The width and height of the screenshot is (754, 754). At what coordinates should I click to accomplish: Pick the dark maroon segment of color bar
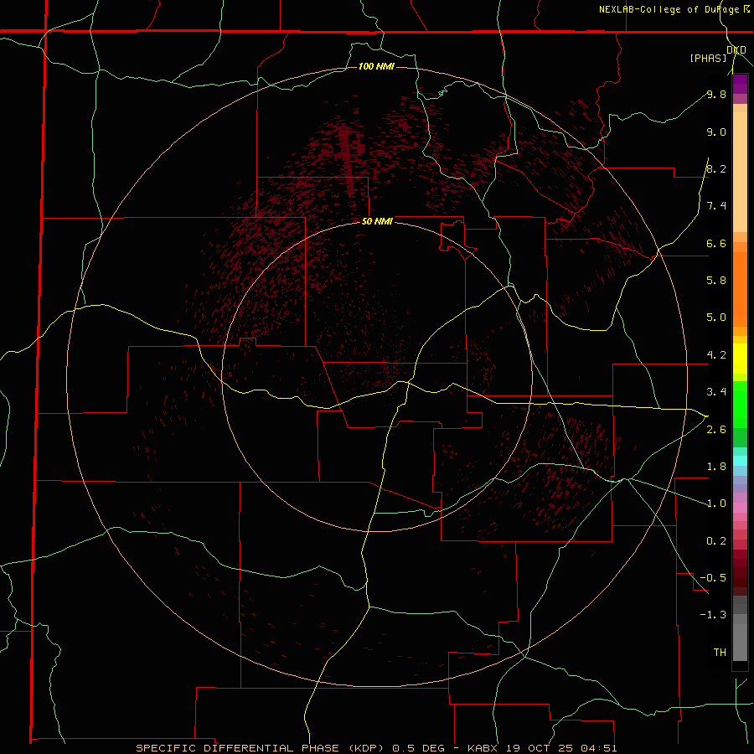point(740,572)
